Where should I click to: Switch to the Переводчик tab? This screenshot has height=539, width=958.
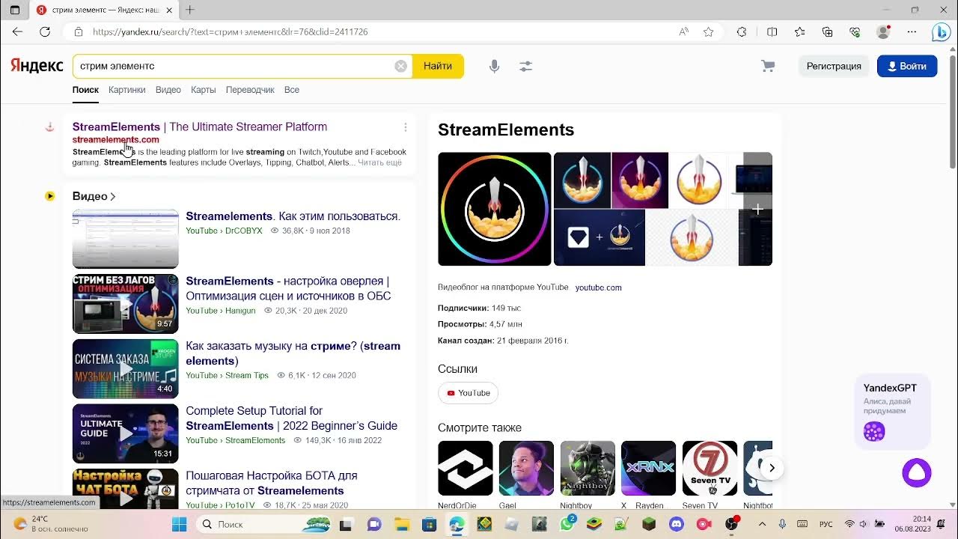(x=250, y=90)
